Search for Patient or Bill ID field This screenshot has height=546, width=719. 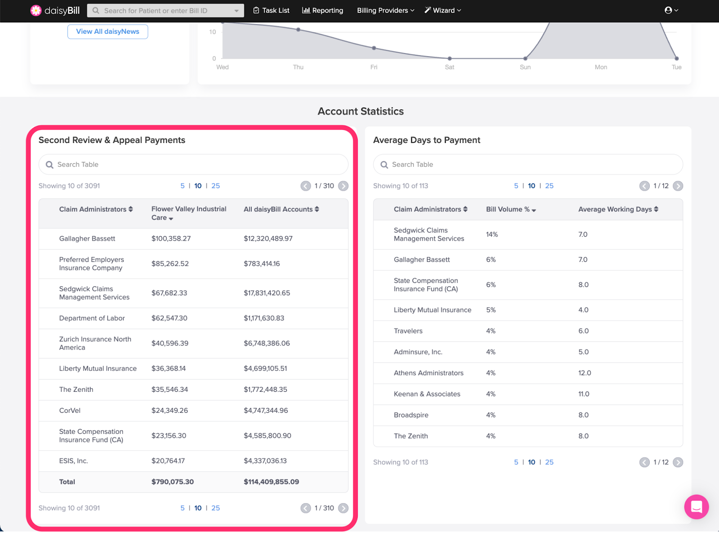click(x=165, y=10)
